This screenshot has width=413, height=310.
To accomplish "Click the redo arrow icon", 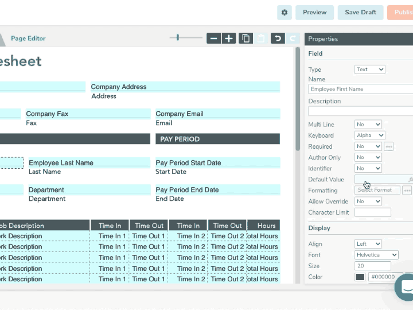I will (293, 38).
